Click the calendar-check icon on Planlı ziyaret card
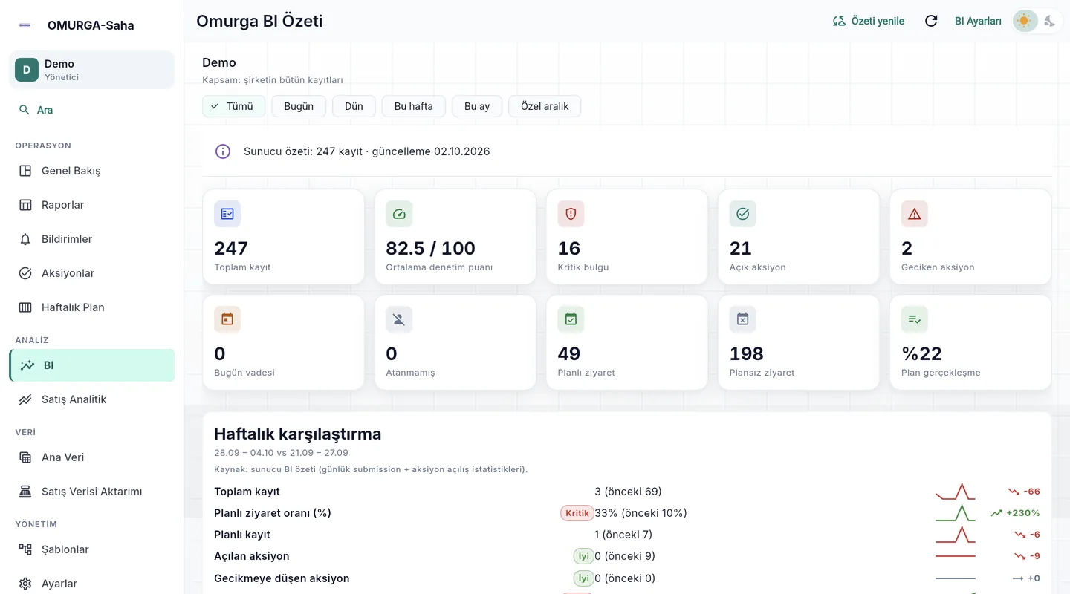The width and height of the screenshot is (1070, 594). (571, 319)
